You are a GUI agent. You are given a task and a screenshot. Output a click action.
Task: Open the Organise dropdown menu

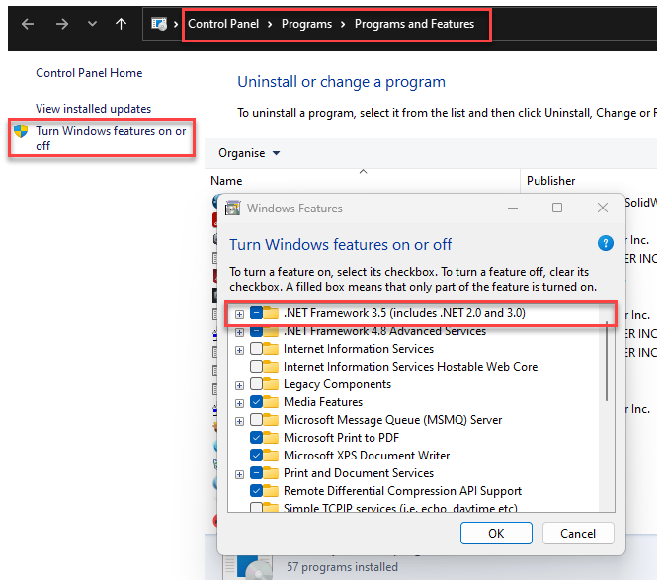[249, 153]
